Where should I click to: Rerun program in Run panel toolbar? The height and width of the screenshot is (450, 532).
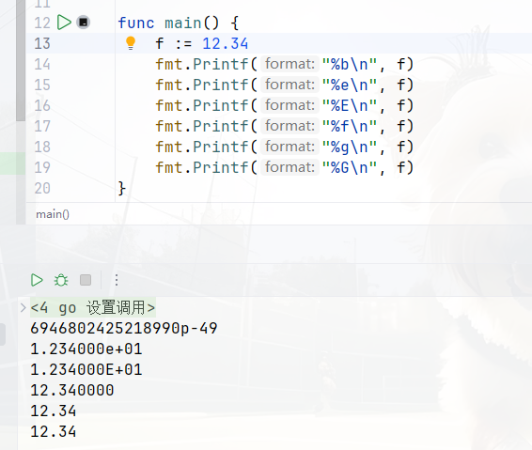37,280
